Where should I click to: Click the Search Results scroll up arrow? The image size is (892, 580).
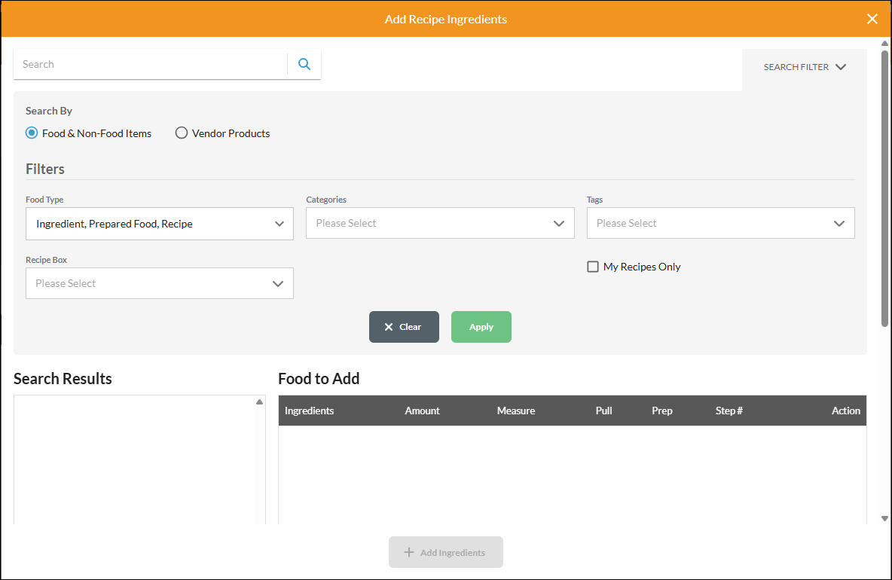pyautogui.click(x=260, y=402)
